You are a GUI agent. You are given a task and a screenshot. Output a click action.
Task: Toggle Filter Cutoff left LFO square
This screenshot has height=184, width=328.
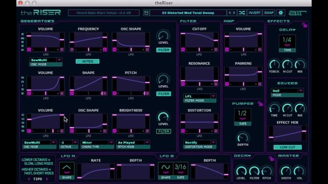click(183, 50)
